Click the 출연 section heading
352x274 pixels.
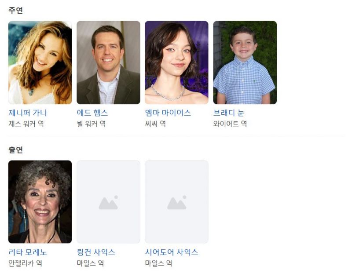tap(15, 150)
